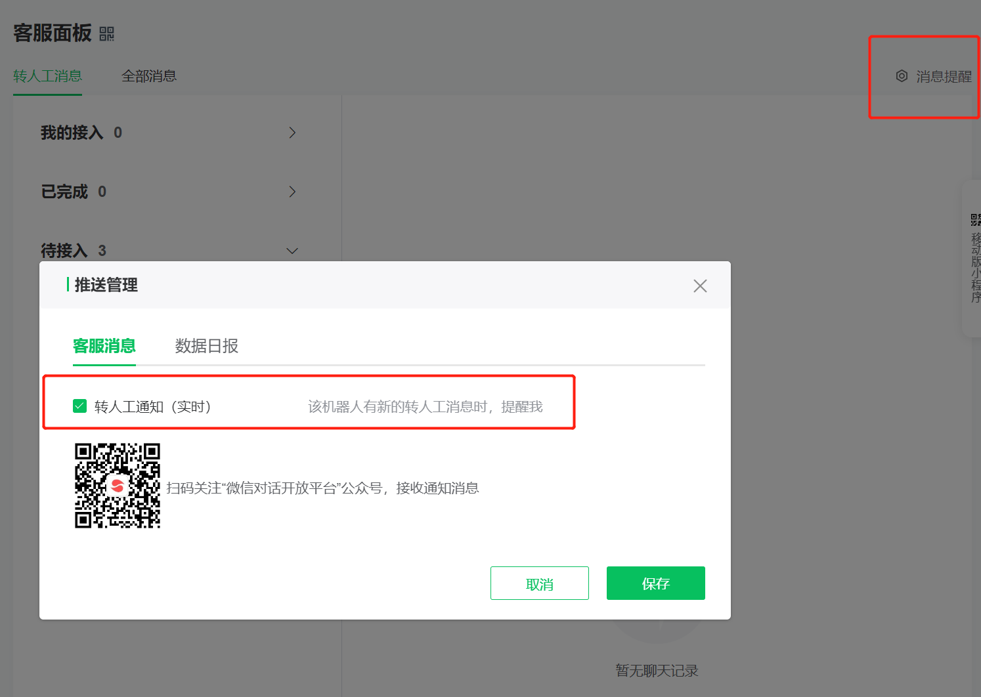Screen dimensions: 981x697
Task: Click 扫码关注 instruction text
Action: point(322,488)
